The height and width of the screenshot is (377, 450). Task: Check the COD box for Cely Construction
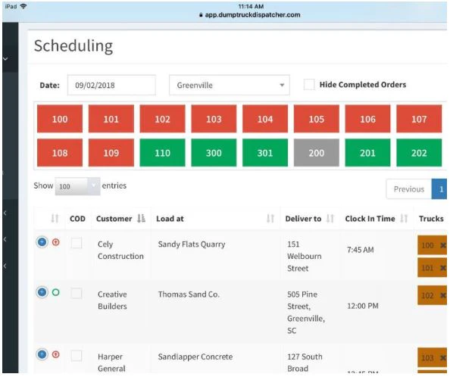pos(77,243)
